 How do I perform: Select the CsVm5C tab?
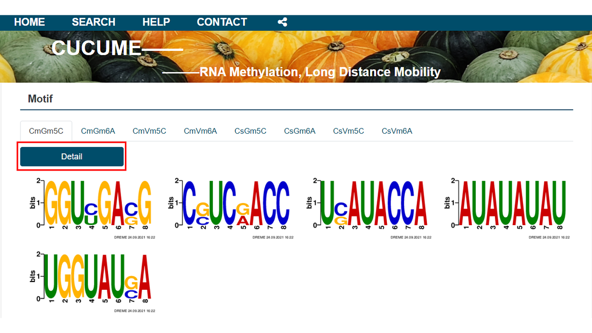pos(348,131)
